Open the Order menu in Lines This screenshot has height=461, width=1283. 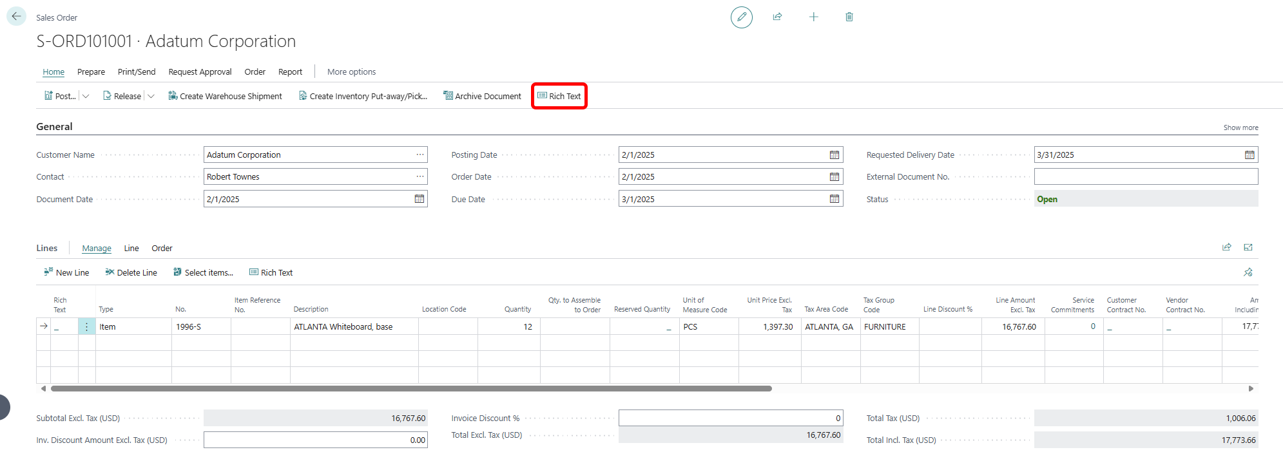[x=162, y=249]
